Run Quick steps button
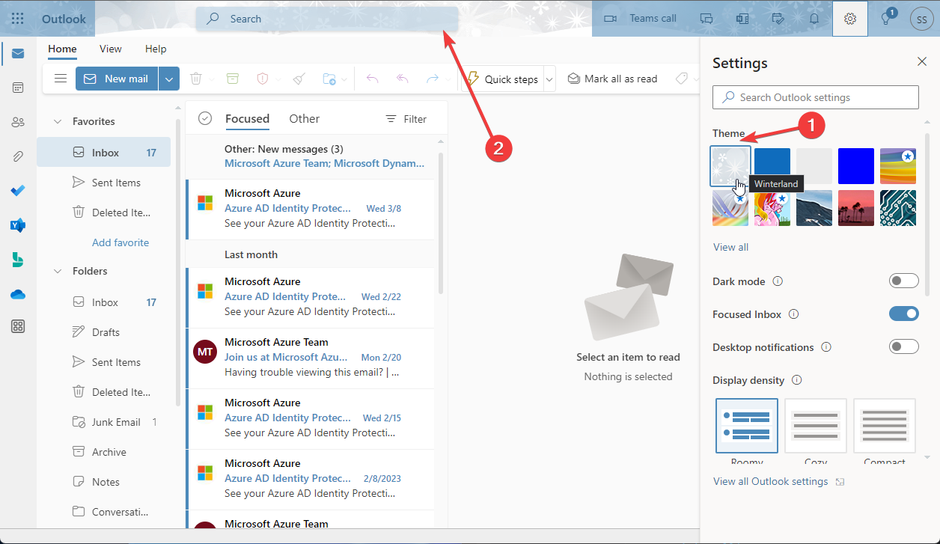 (x=503, y=79)
